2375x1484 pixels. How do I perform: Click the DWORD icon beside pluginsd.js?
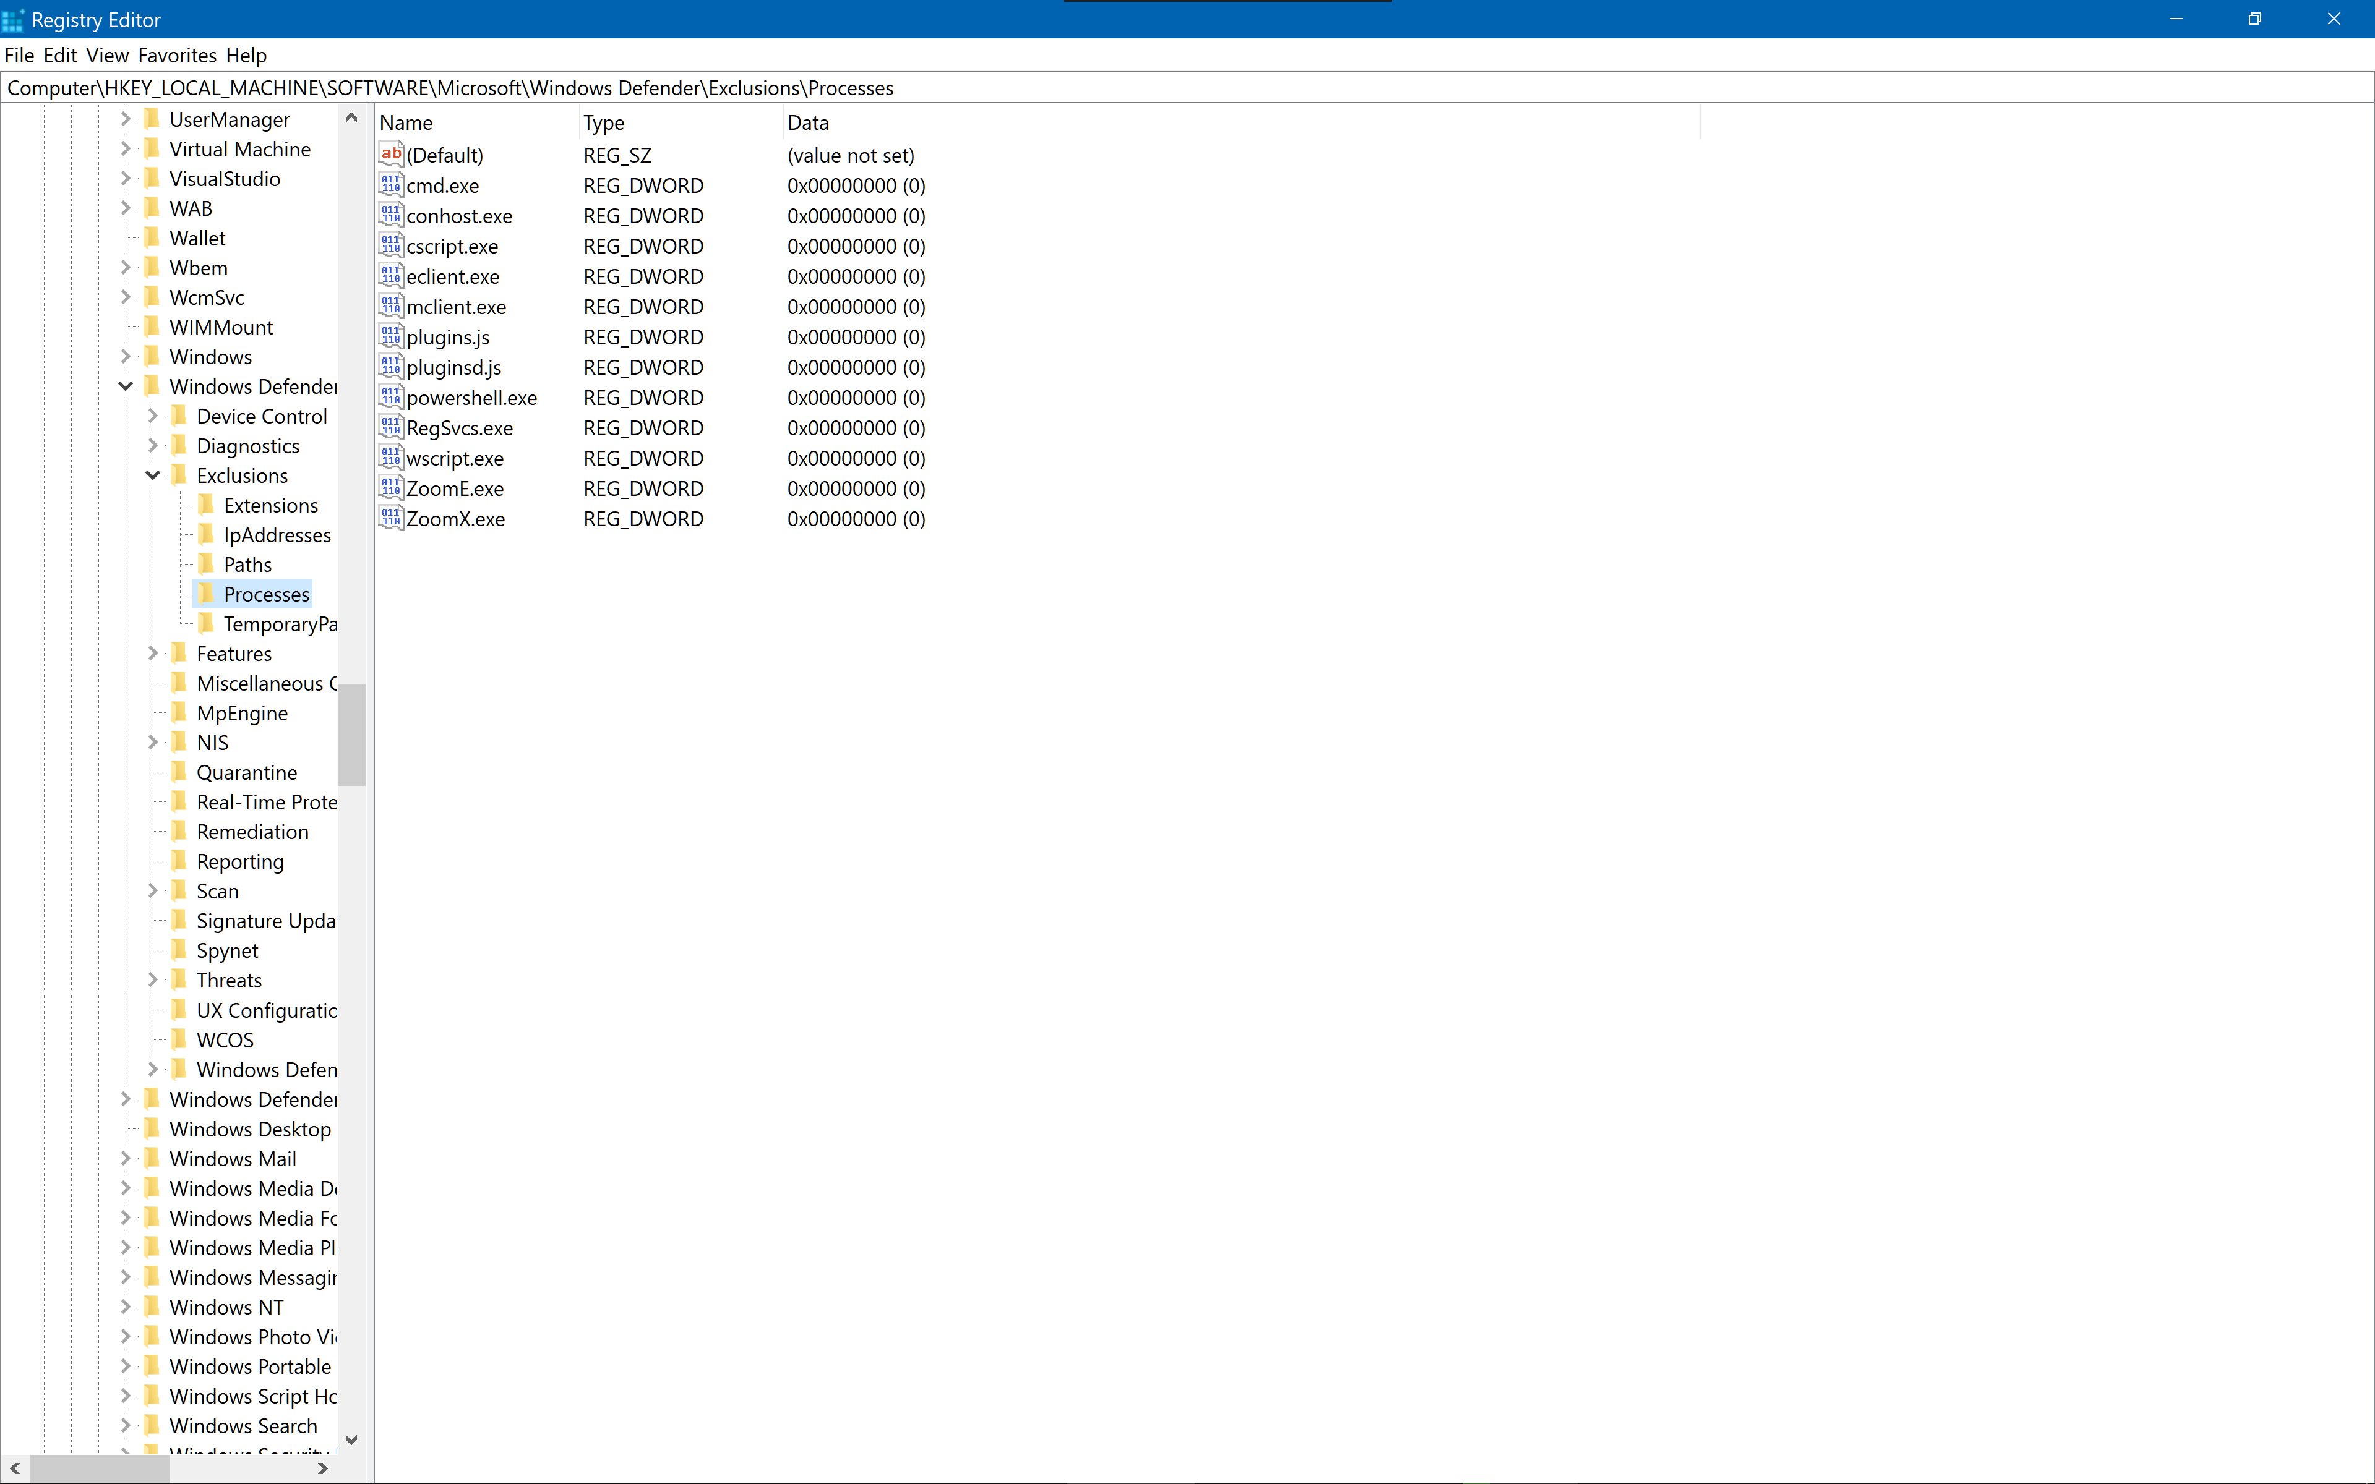tap(391, 367)
